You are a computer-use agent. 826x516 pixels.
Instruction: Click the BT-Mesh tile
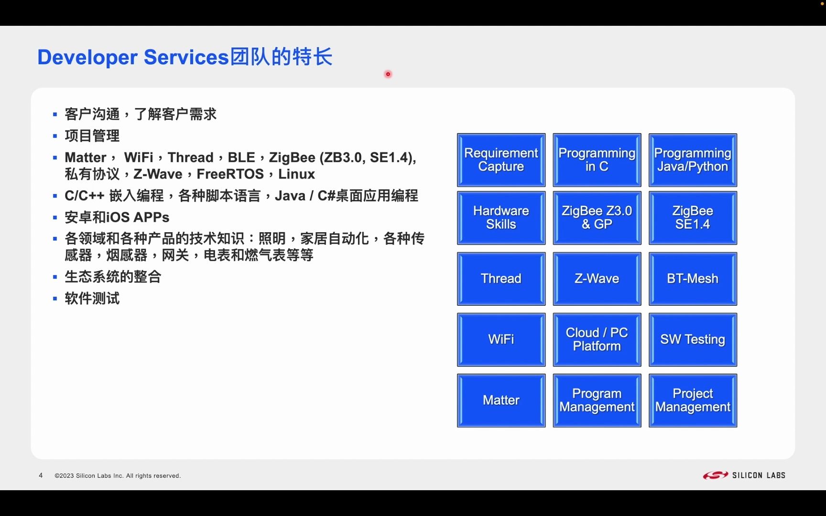pyautogui.click(x=693, y=279)
